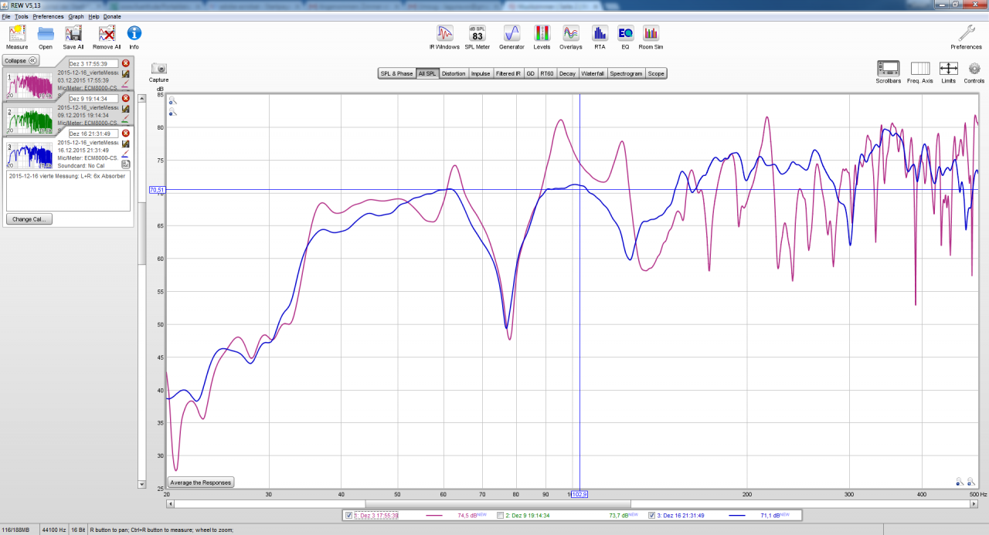Collapse the measurements panel
This screenshot has width=989, height=535.
point(21,60)
